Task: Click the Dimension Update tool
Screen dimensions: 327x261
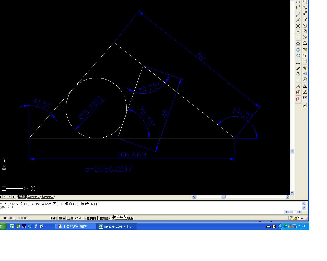Action: (305, 98)
